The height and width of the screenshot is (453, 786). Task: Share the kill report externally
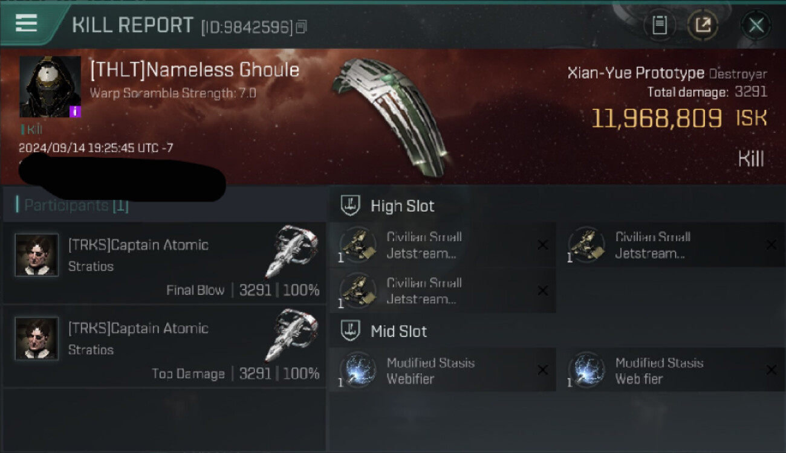(x=703, y=25)
